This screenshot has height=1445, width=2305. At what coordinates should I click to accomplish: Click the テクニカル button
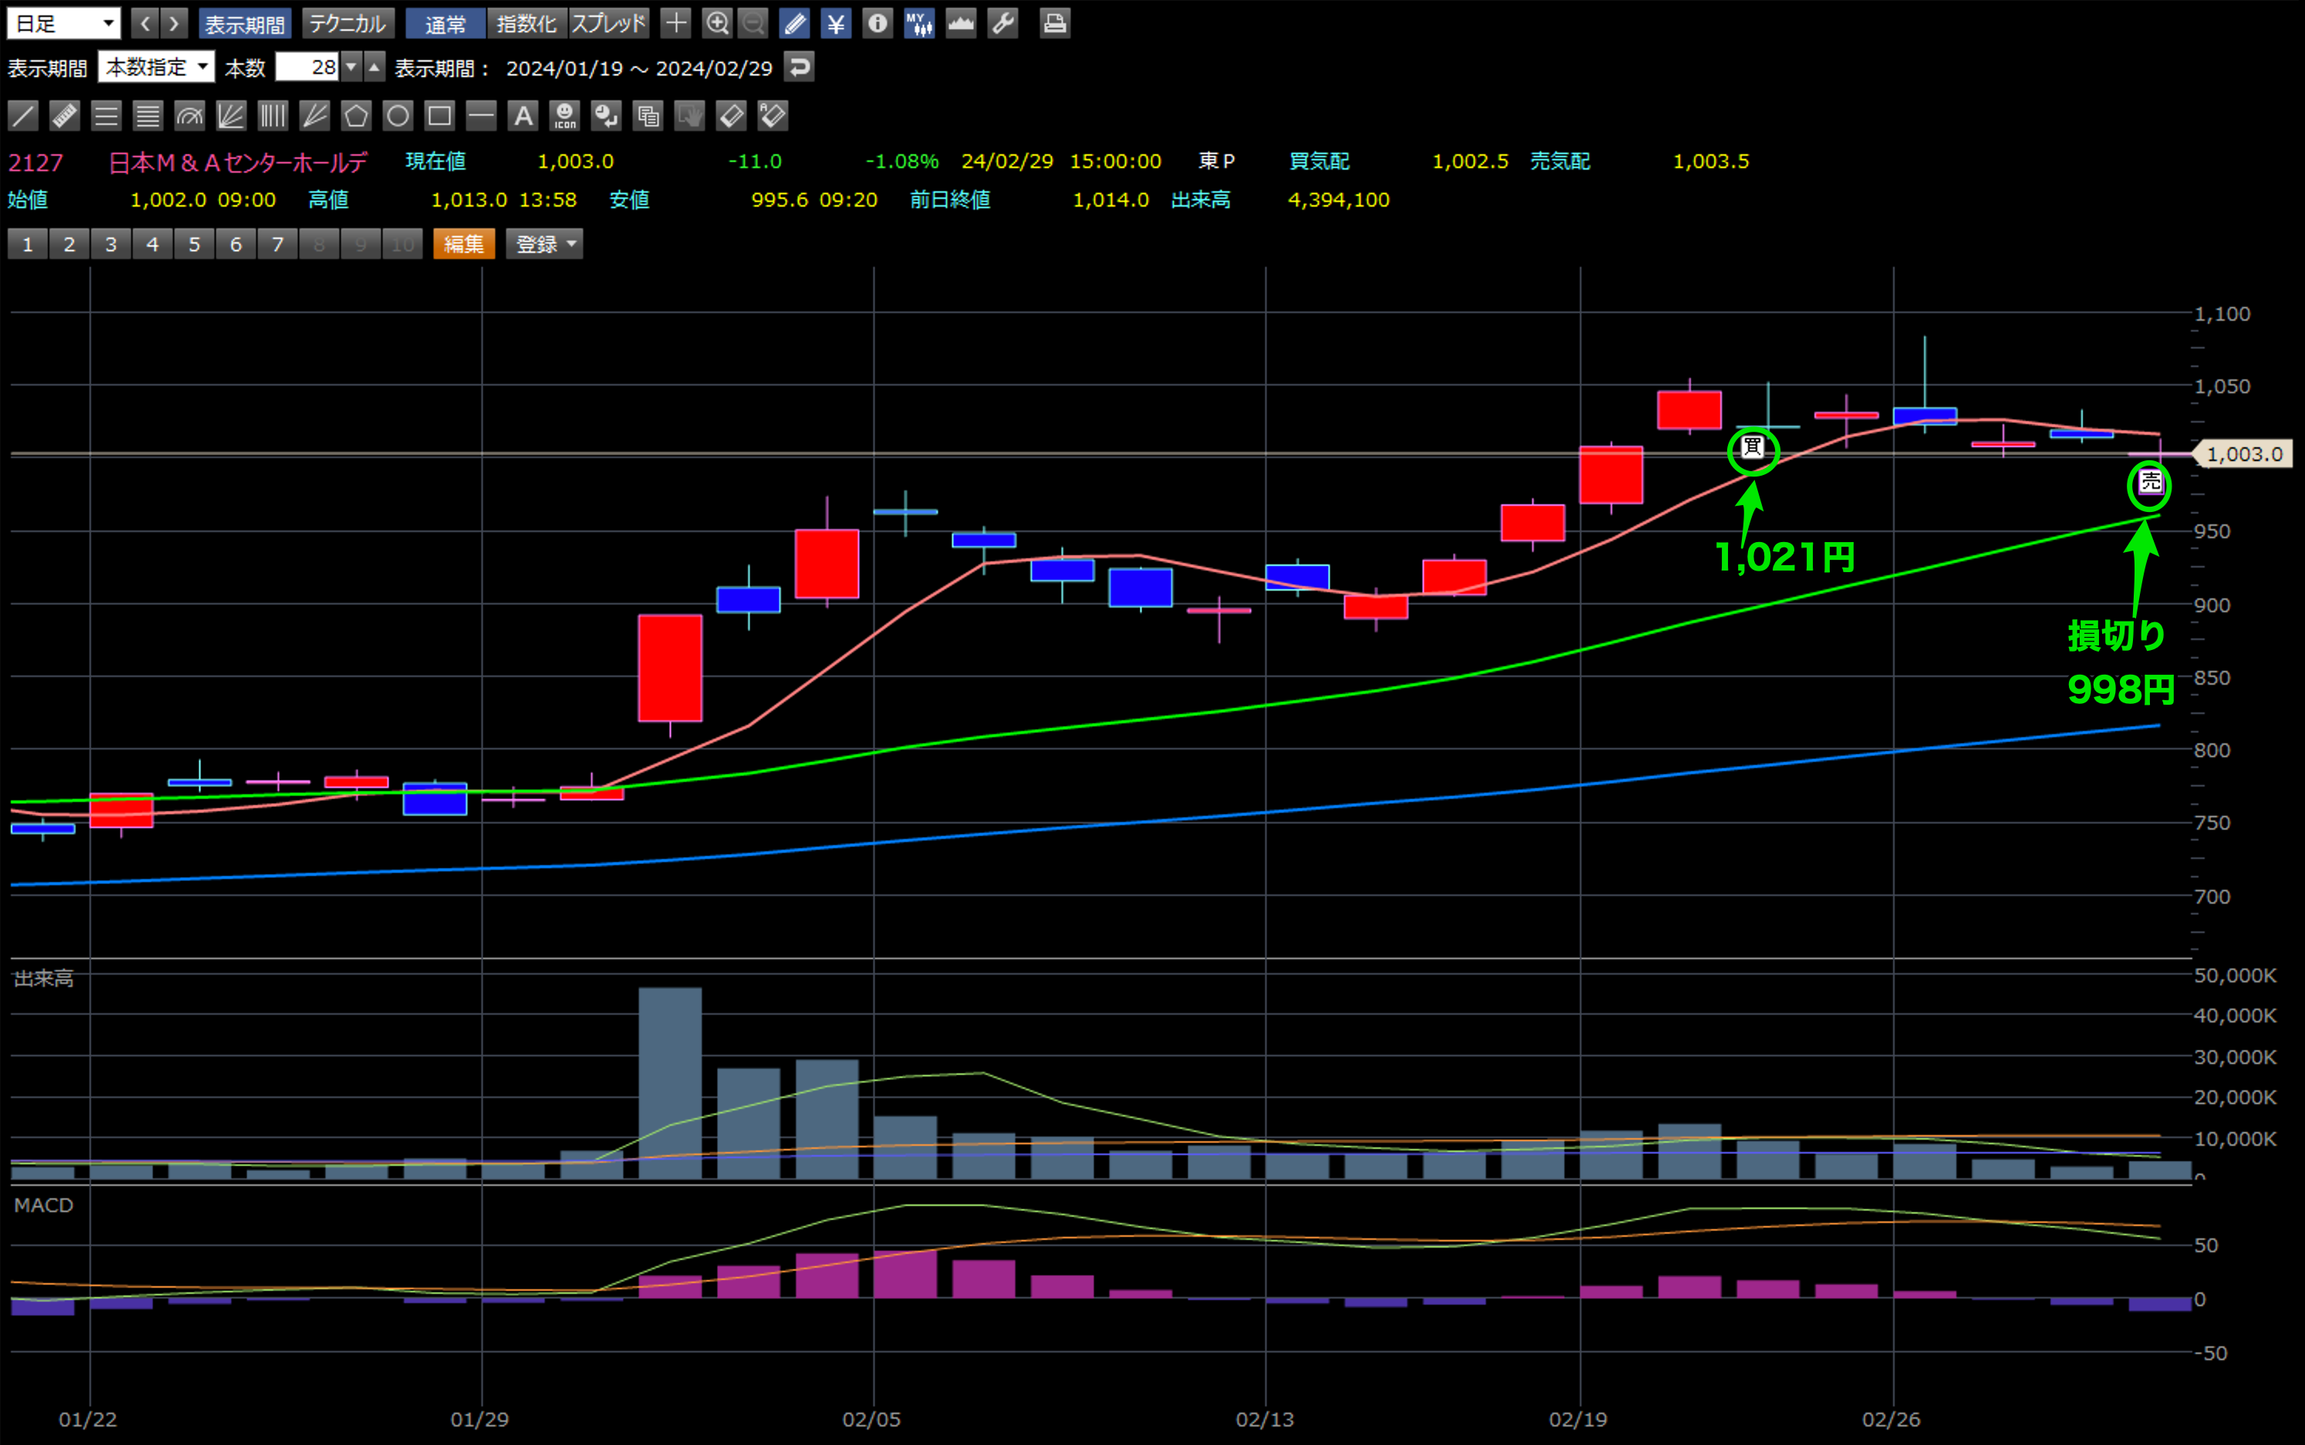347,24
